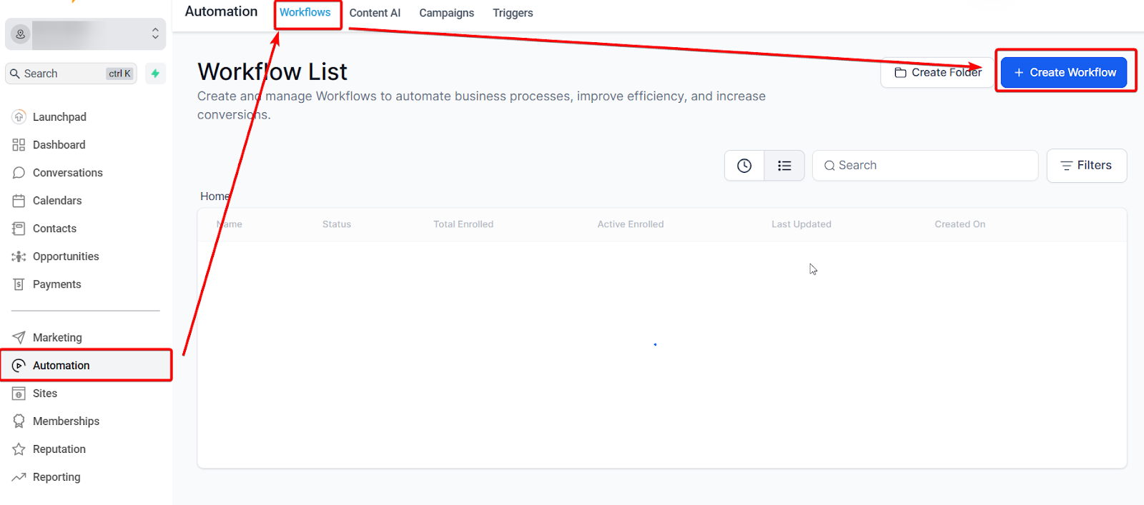This screenshot has width=1144, height=505.
Task: Sort by Name column header
Action: 230,224
